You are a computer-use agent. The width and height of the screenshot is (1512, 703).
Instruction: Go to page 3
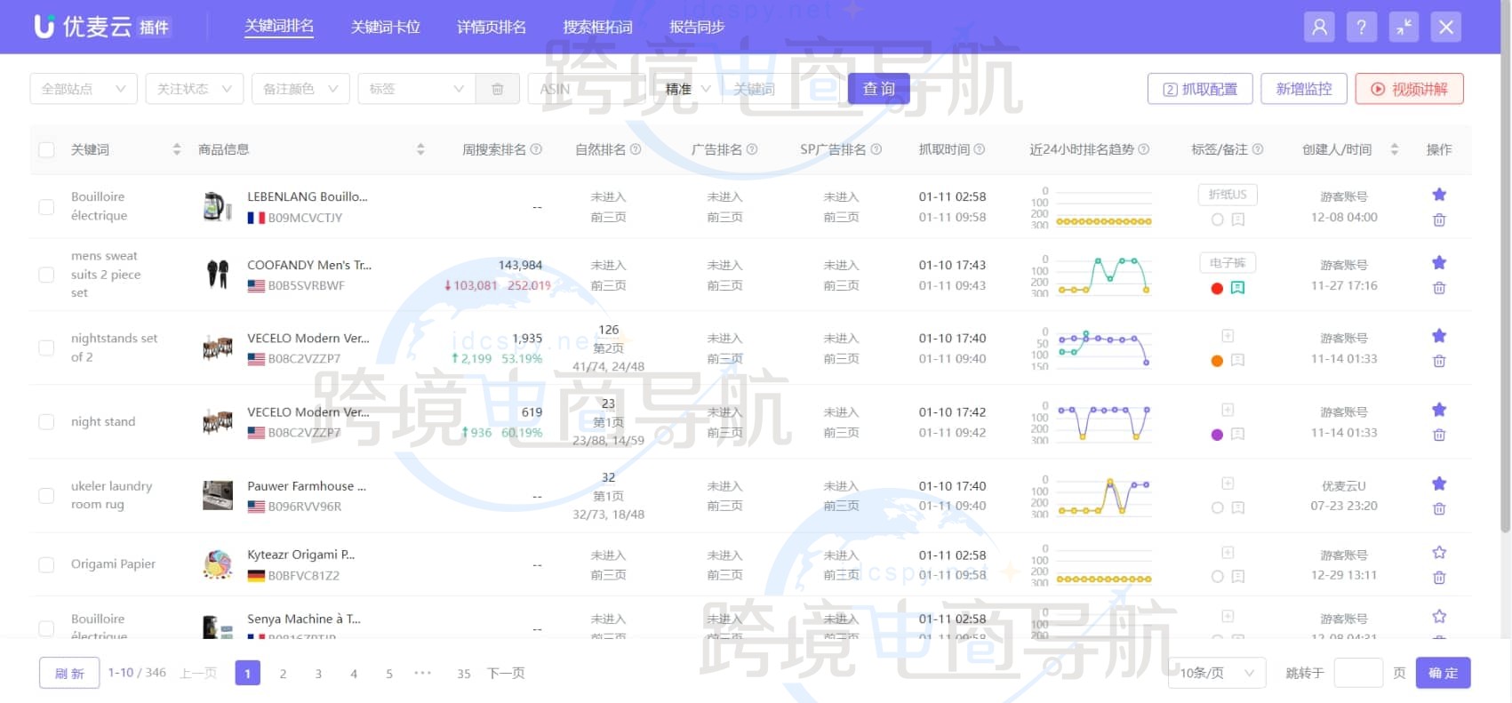[x=318, y=673]
